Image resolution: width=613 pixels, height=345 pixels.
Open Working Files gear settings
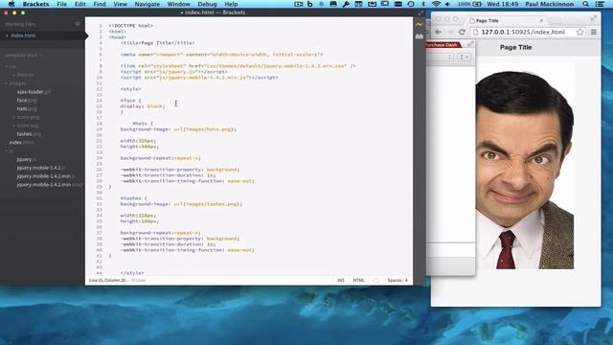pyautogui.click(x=78, y=24)
